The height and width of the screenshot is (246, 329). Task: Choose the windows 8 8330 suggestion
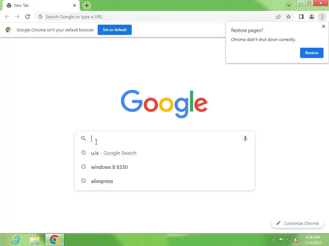point(165,167)
